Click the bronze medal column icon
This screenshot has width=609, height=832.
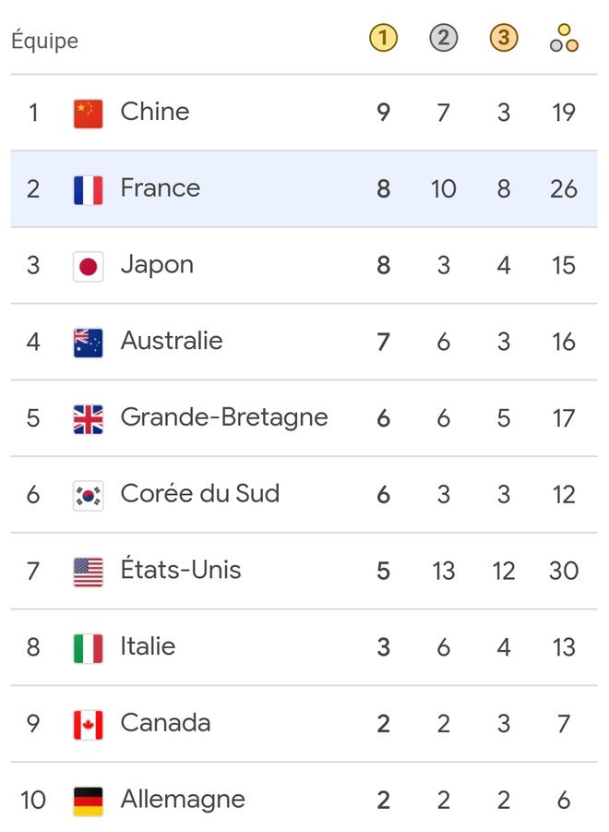tap(504, 38)
